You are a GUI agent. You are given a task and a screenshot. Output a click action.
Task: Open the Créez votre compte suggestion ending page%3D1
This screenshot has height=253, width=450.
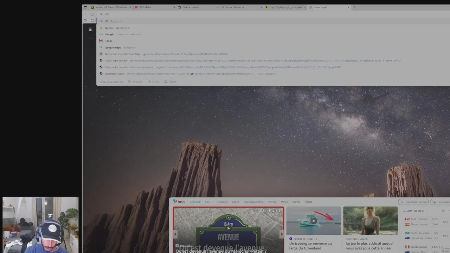point(273,67)
